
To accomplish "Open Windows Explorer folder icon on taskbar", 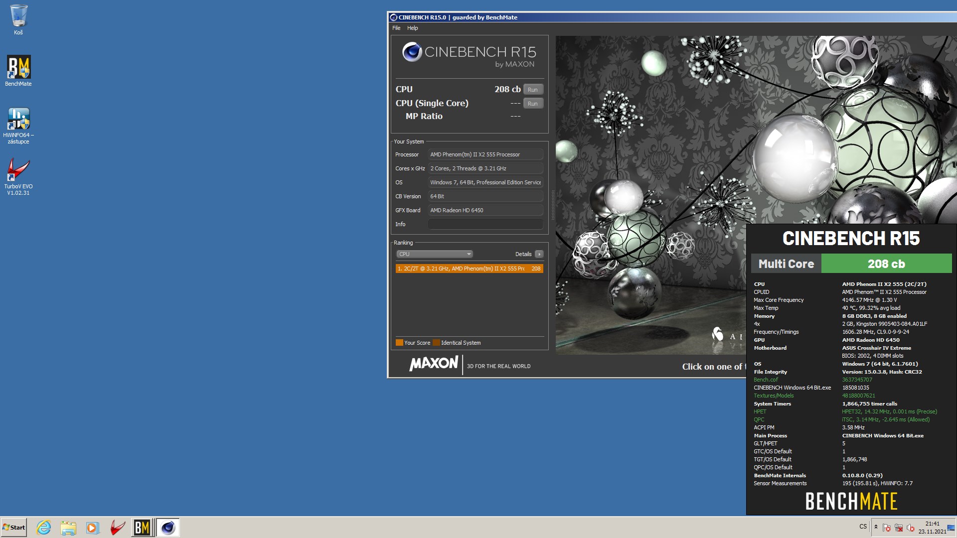I will click(68, 528).
